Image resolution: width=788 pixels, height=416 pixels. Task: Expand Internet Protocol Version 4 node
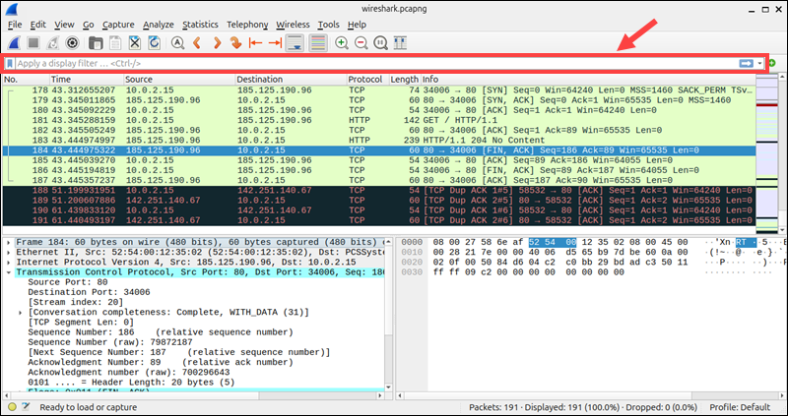[x=10, y=262]
